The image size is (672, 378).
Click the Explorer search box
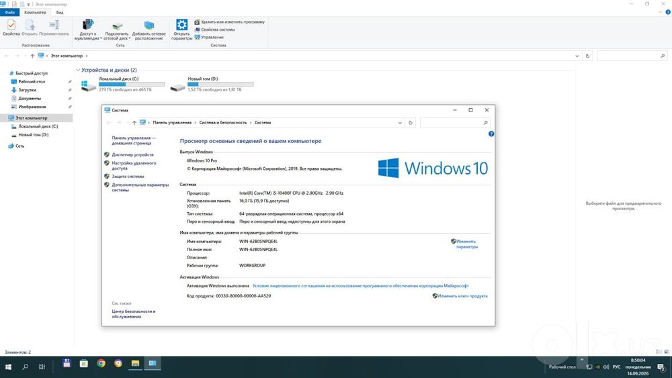(x=632, y=56)
